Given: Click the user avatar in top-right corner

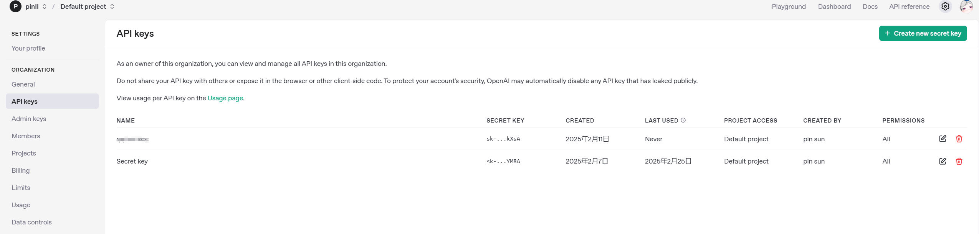Looking at the screenshot, I should pyautogui.click(x=966, y=7).
